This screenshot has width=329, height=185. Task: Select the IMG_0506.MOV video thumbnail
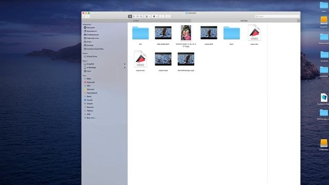[x=163, y=33]
